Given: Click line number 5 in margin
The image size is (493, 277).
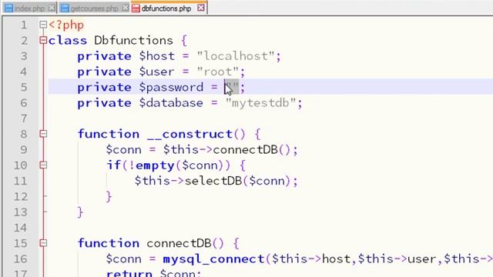Looking at the screenshot, I should 24,87.
